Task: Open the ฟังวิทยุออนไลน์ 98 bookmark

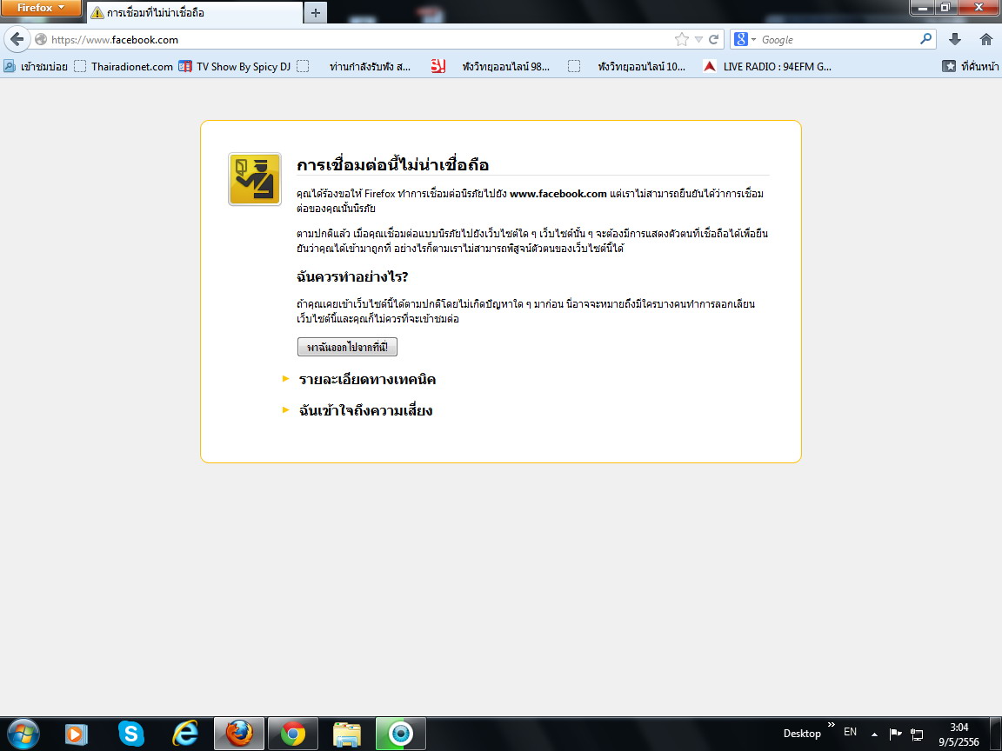Action: pos(505,66)
